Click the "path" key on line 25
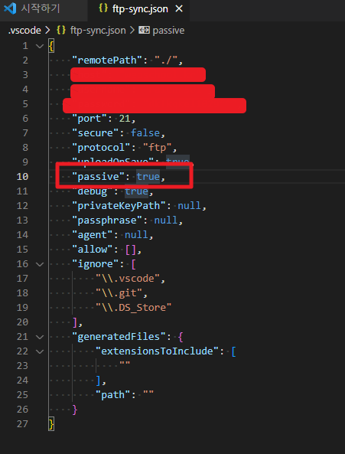Image resolution: width=345 pixels, height=454 pixels. [x=112, y=395]
